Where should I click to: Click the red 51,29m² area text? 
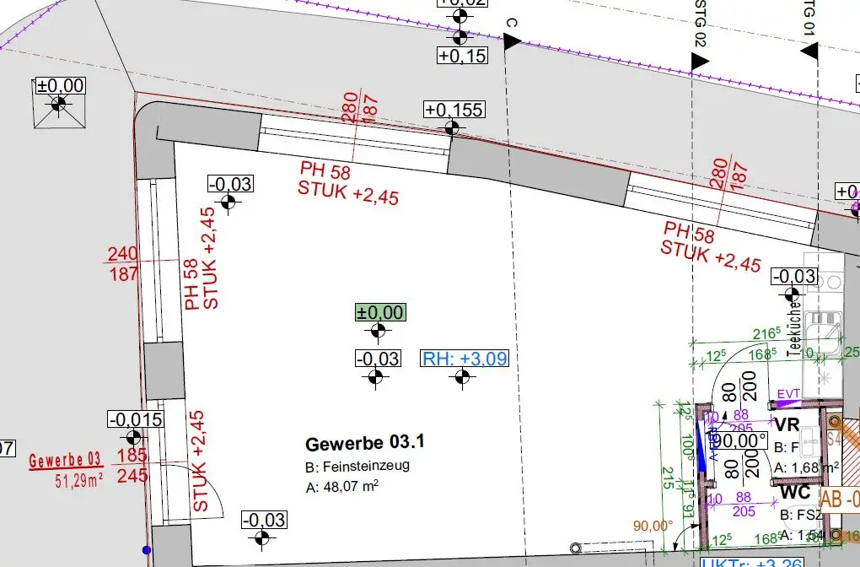[x=79, y=481]
